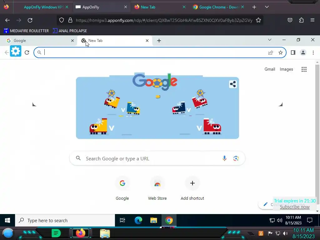Start voice search microphone
The width and height of the screenshot is (320, 240).
224,158
